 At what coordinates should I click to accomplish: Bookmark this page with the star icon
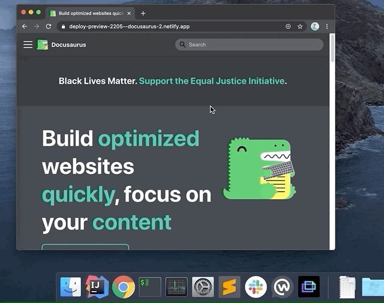pos(300,26)
